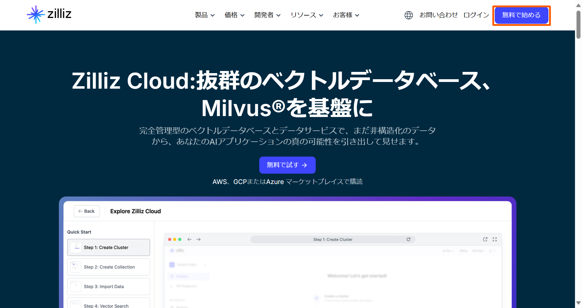Viewport: 582px width, 308px height.
Task: Open the お客様 menu
Action: [346, 15]
